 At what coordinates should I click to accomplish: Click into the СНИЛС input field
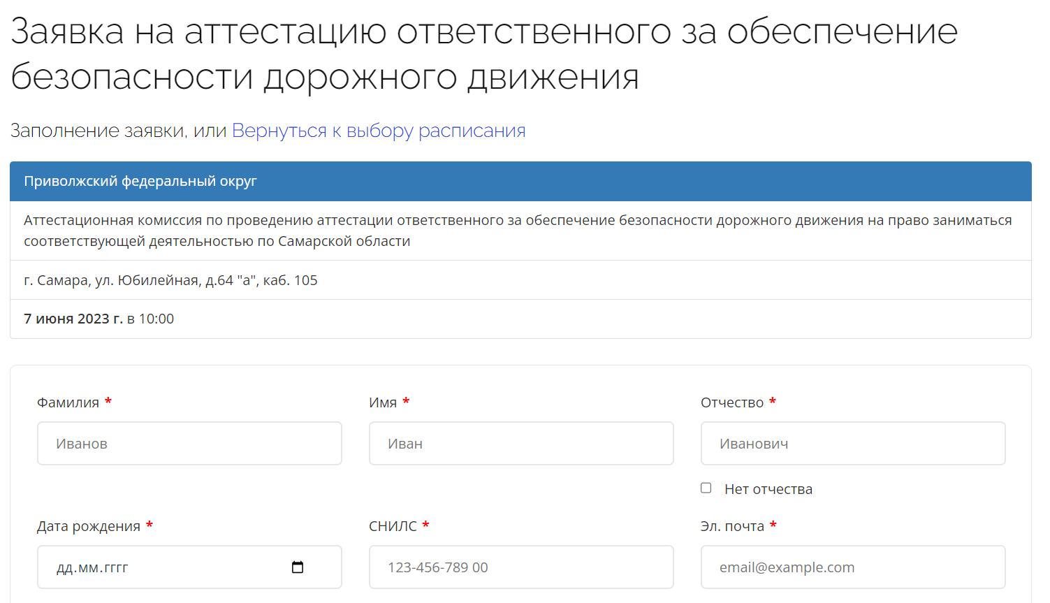point(521,567)
